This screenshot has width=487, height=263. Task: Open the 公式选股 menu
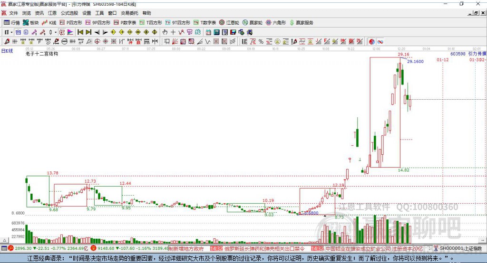click(x=69, y=13)
